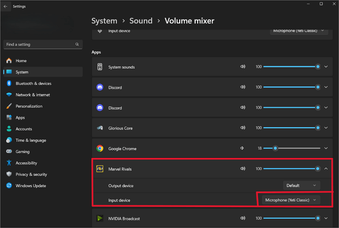The height and width of the screenshot is (228, 339).
Task: Expand Glorious Core row chevron
Action: coord(326,128)
